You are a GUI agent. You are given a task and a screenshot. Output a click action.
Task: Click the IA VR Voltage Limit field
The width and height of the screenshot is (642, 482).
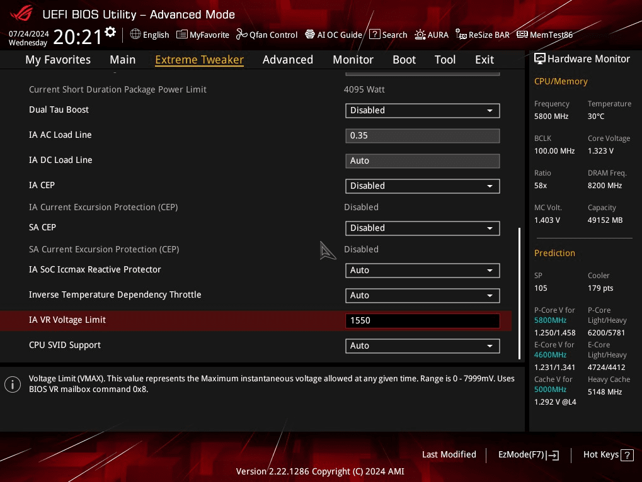pos(423,320)
